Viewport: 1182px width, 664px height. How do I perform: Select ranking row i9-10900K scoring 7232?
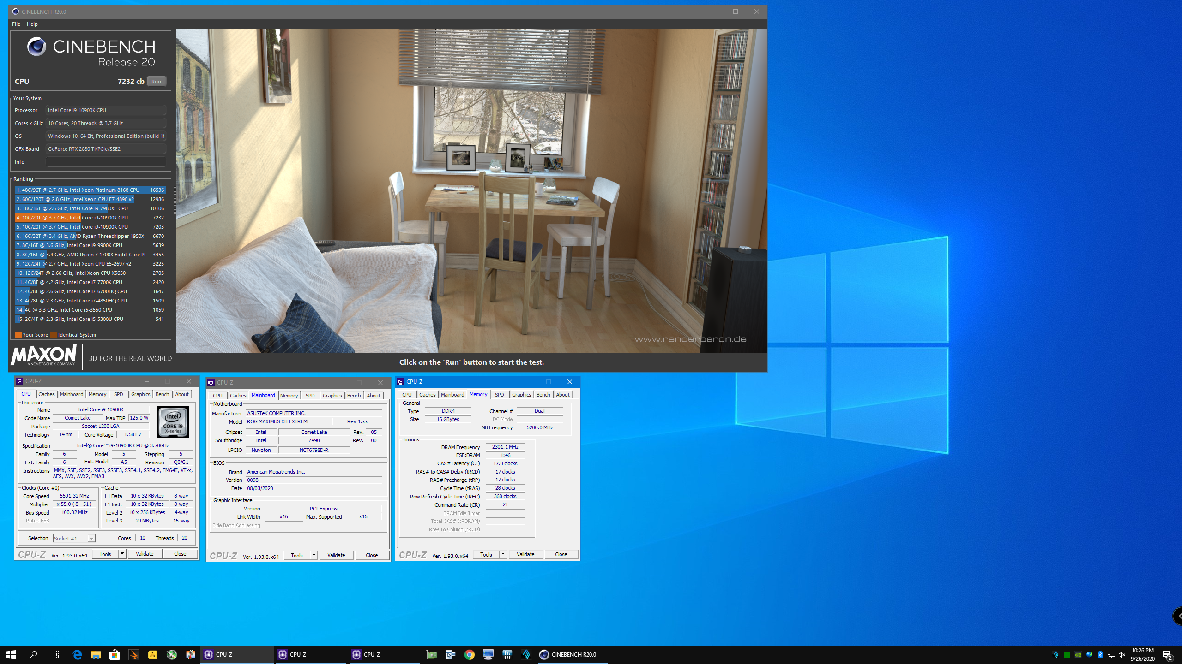point(90,218)
